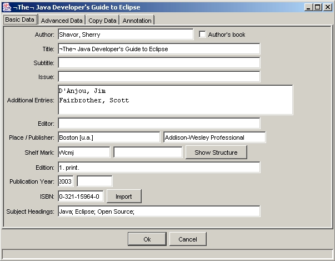Click the ISBN field 0-321-15964-0
335x261 pixels.
81,196
